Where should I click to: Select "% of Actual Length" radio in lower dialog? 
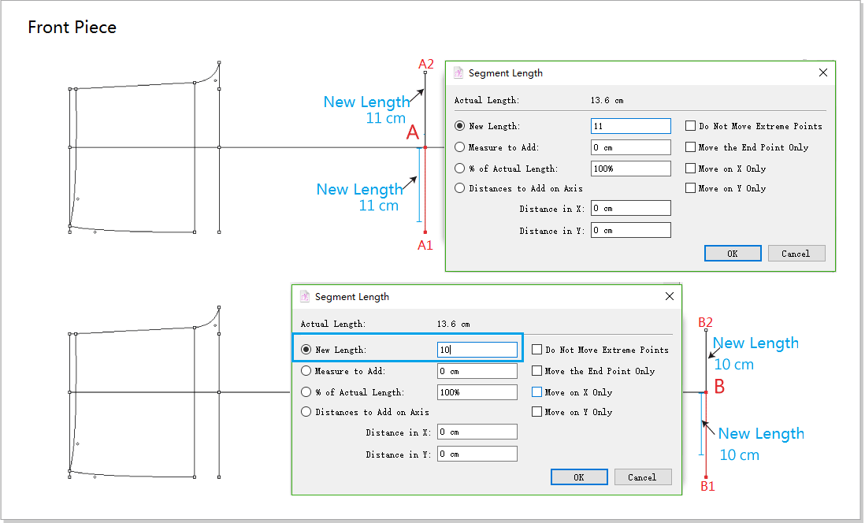point(306,392)
